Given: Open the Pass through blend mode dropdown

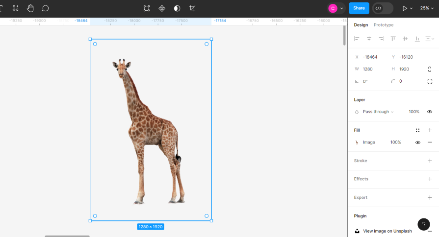Looking at the screenshot, I should coord(378,112).
